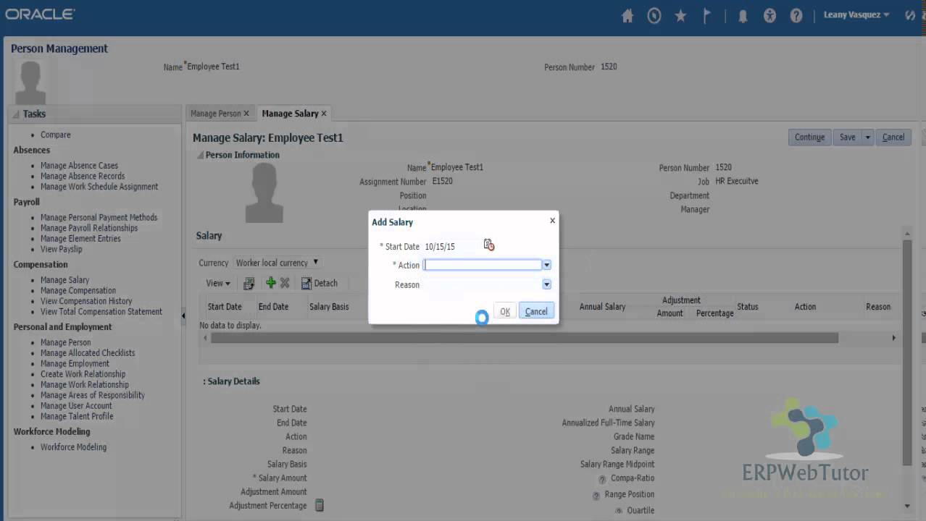The width and height of the screenshot is (926, 521).
Task: Open the Watchlist flag icon
Action: 707,16
